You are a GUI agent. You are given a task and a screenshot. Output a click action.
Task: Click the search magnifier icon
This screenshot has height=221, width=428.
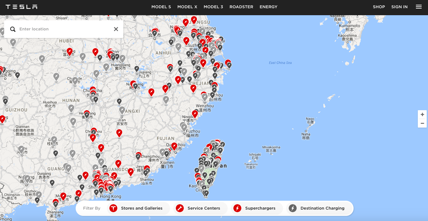[13, 29]
